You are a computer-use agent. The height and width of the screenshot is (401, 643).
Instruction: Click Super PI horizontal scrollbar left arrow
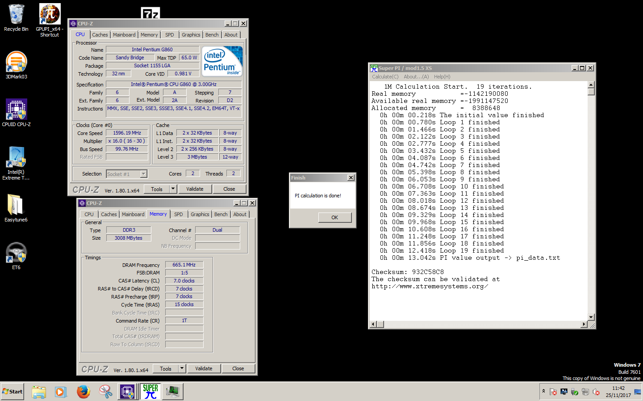(374, 324)
